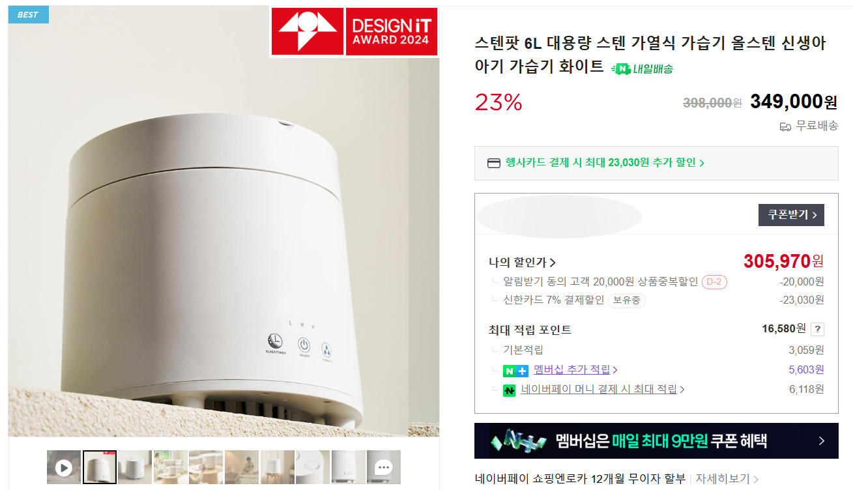The height and width of the screenshot is (490, 853).
Task: Click the 보유중 tag next to 신한카드
Action: tap(627, 300)
